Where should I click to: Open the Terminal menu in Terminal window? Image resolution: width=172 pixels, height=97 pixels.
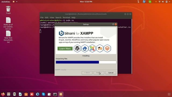(x=66, y=18)
